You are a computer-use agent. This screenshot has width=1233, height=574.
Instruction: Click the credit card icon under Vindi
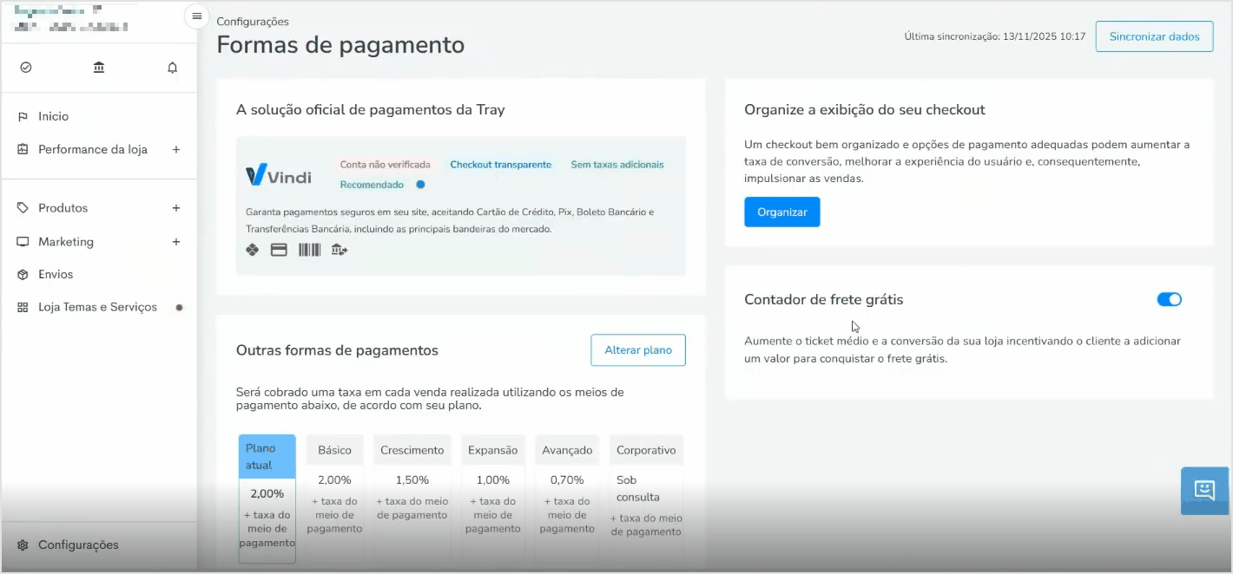pyautogui.click(x=279, y=250)
